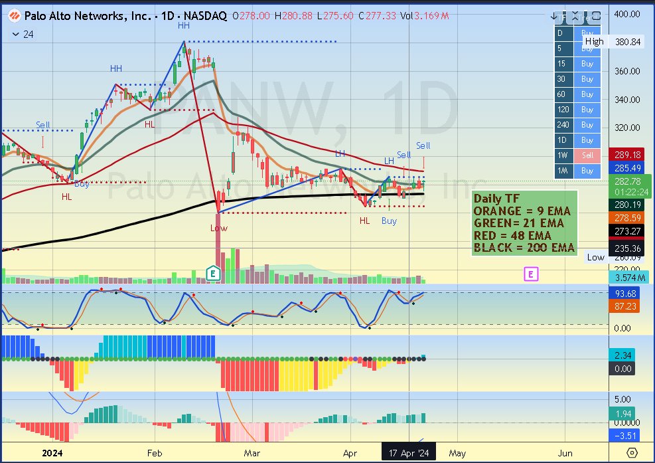Viewport: 655px width, 463px height.
Task: Click the green 282.78 current price label
Action: click(630, 186)
